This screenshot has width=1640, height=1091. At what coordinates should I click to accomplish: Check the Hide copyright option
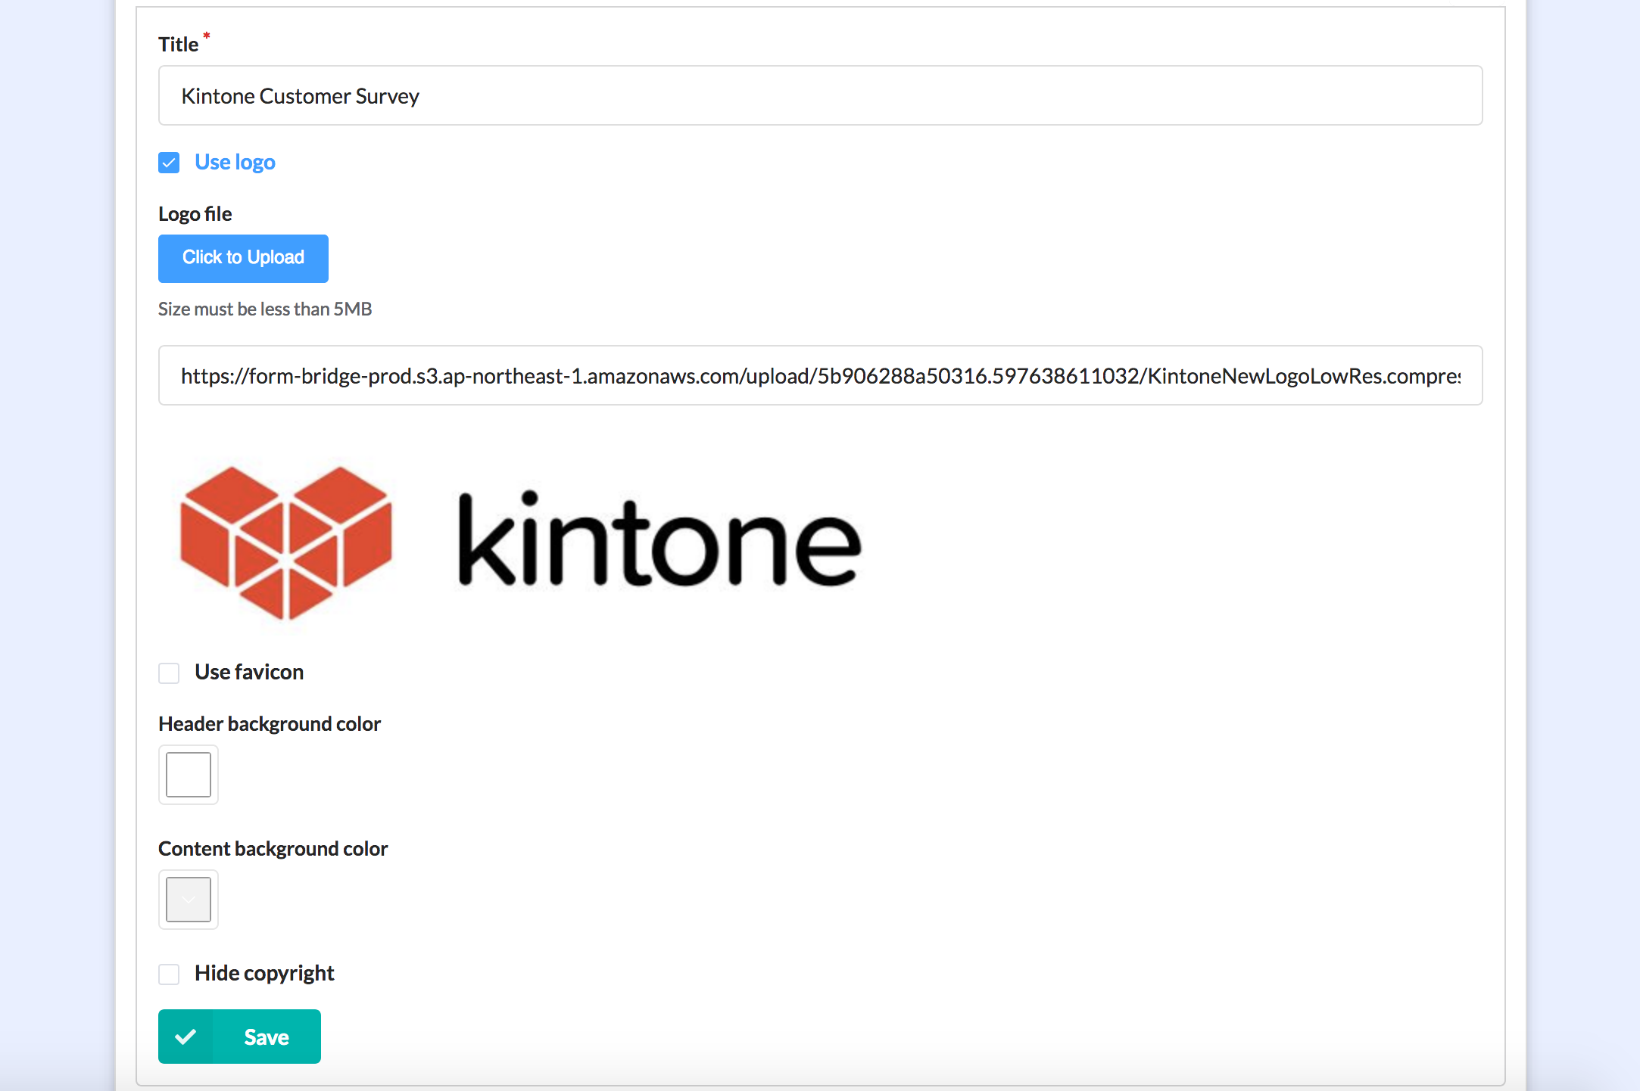point(168,974)
